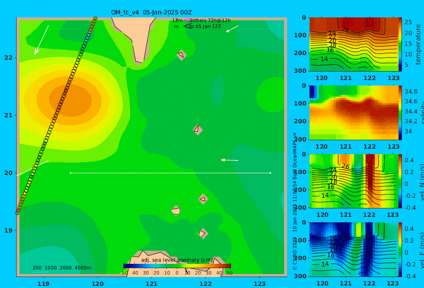Click the orange eddy core on the map
This screenshot has width=424, height=288.
(x=71, y=100)
